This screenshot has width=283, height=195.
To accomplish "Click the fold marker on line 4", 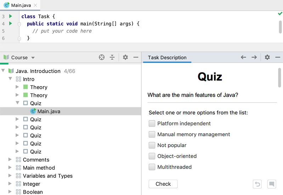I will tap(19, 24).
